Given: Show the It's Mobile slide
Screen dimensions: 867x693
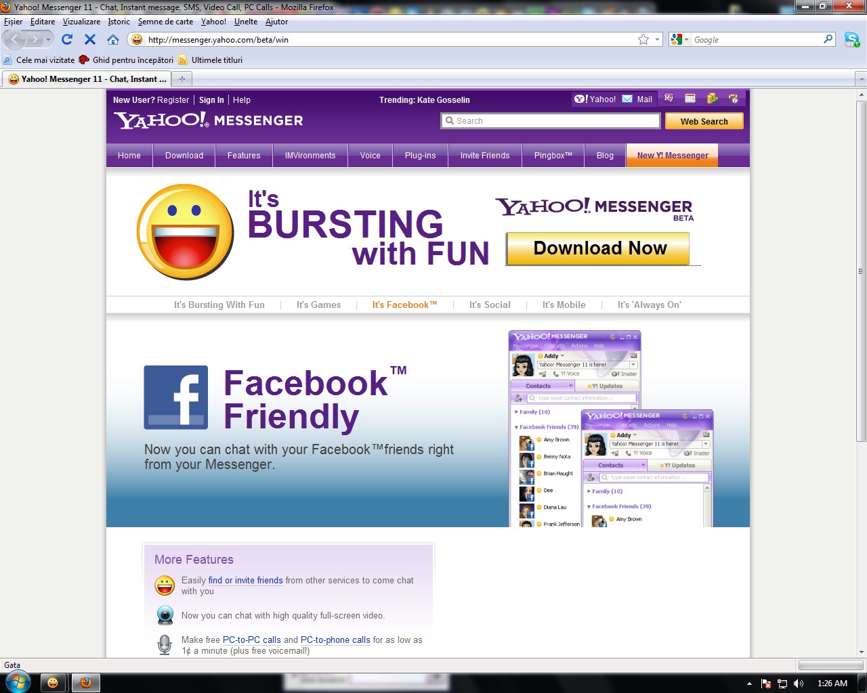Looking at the screenshot, I should [564, 305].
